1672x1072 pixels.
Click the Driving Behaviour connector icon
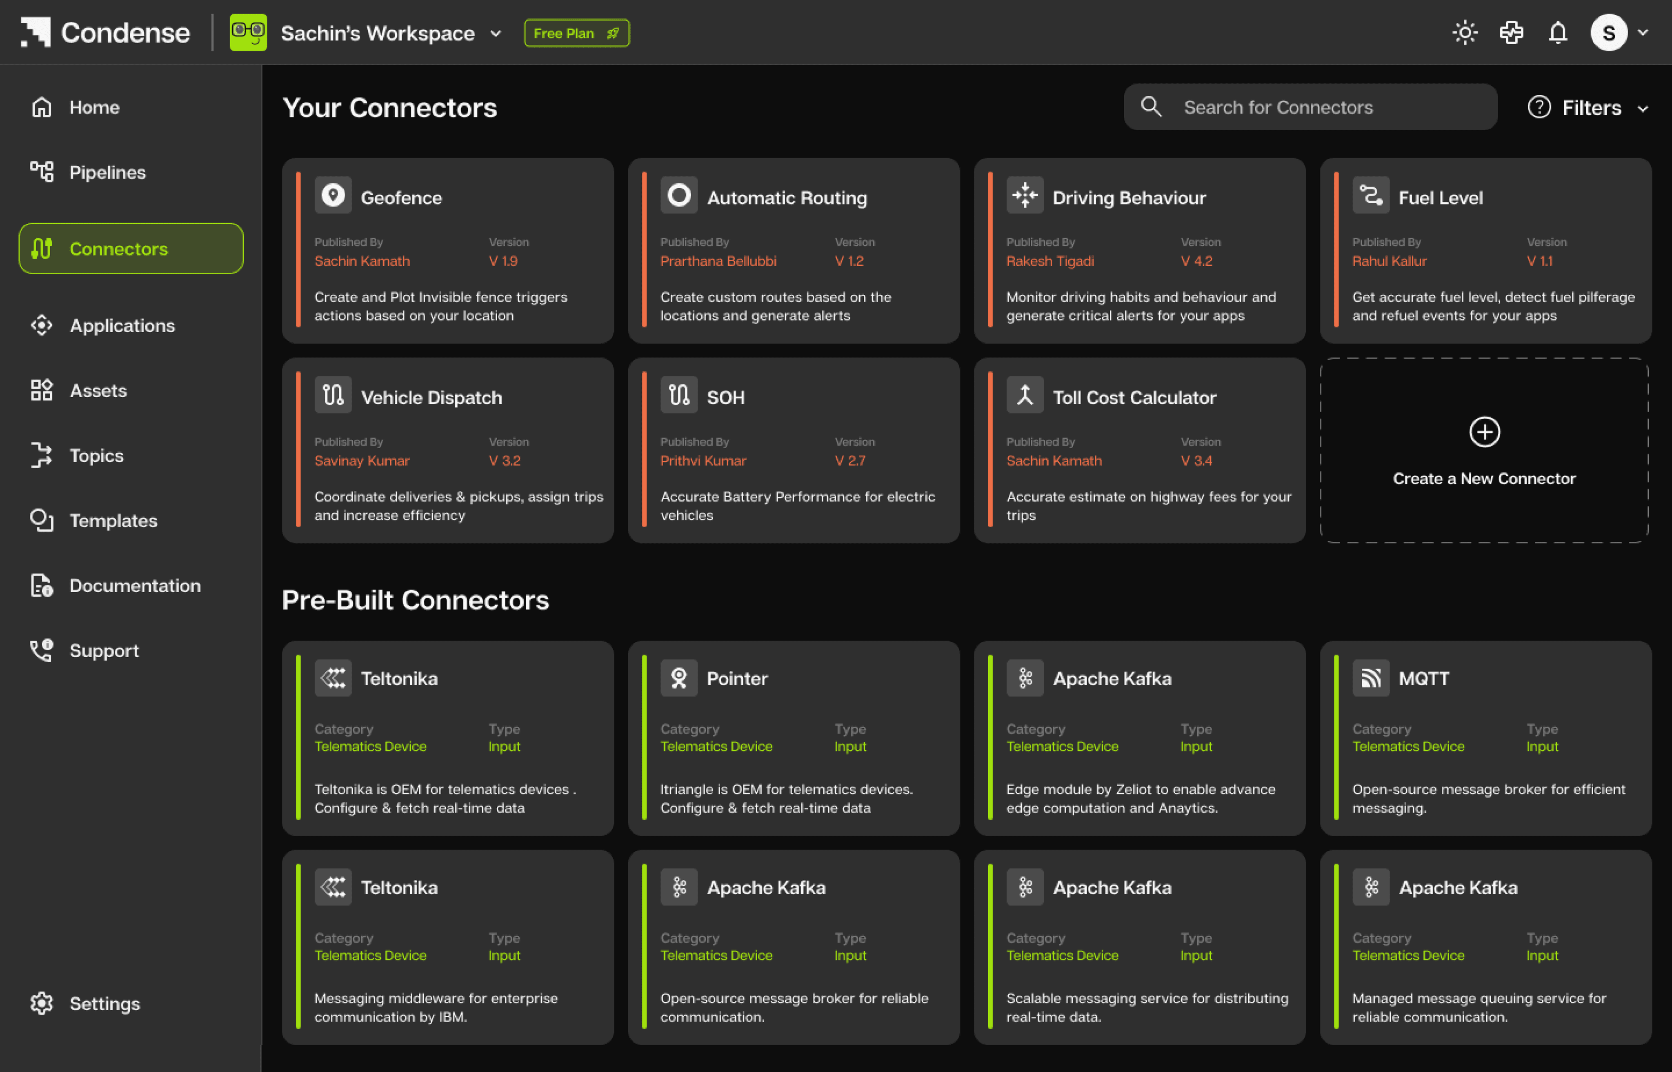tap(1025, 196)
